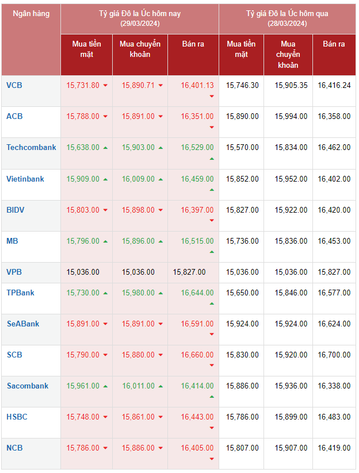Select the Vietinbank bank name
The width and height of the screenshot is (359, 473).
point(25,179)
